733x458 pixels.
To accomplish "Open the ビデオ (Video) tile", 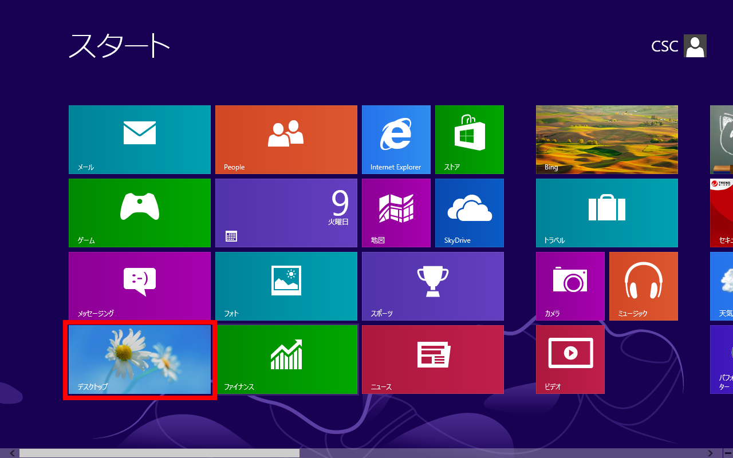I will click(x=570, y=360).
